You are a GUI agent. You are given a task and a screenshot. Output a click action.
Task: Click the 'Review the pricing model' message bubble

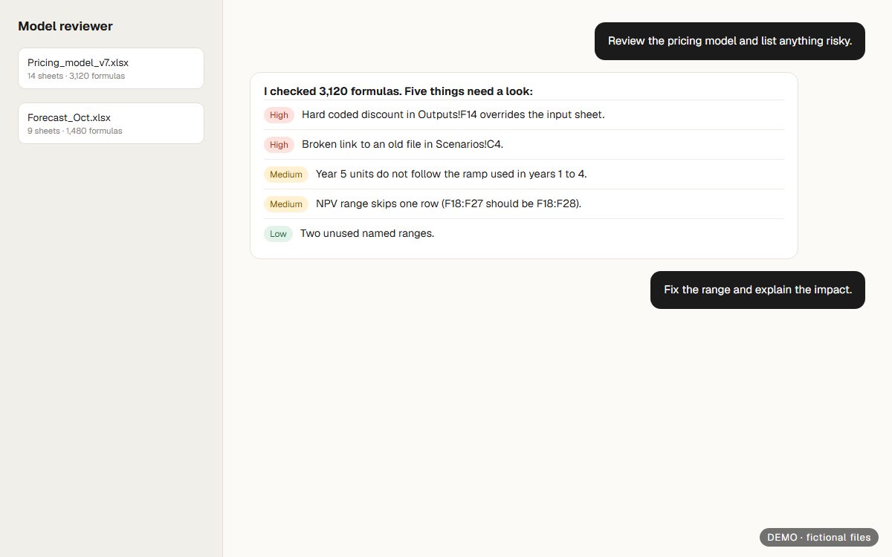click(730, 41)
